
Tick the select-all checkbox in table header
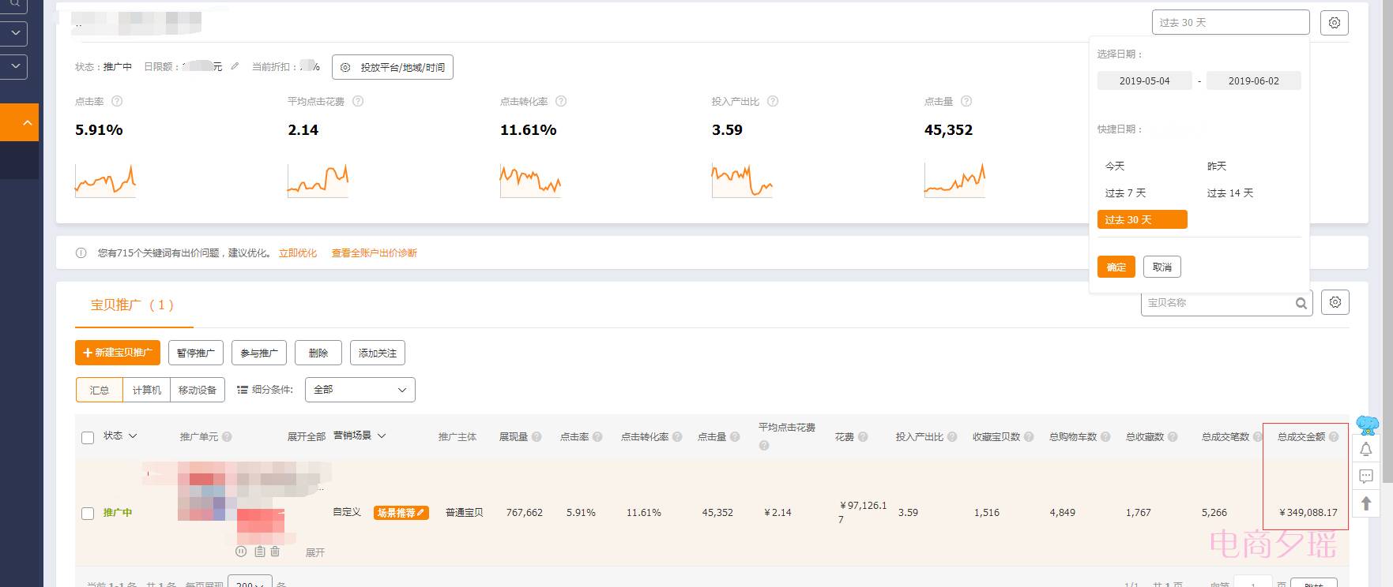88,437
